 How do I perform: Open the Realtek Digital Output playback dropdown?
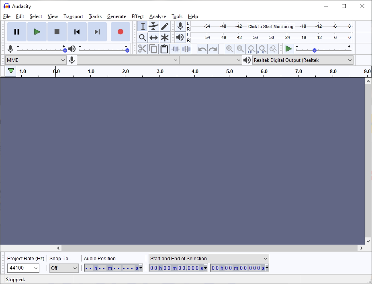click(x=303, y=60)
